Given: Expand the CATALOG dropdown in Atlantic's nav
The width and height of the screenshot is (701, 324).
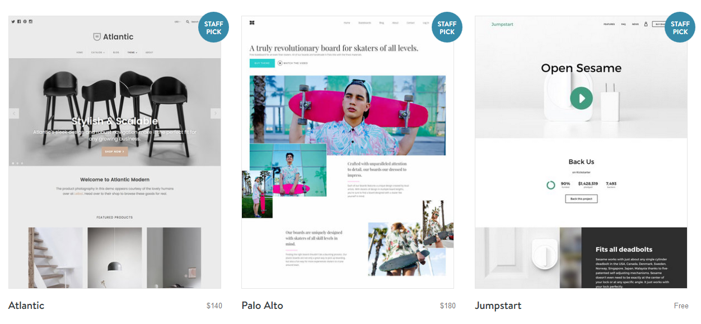Looking at the screenshot, I should 97,52.
